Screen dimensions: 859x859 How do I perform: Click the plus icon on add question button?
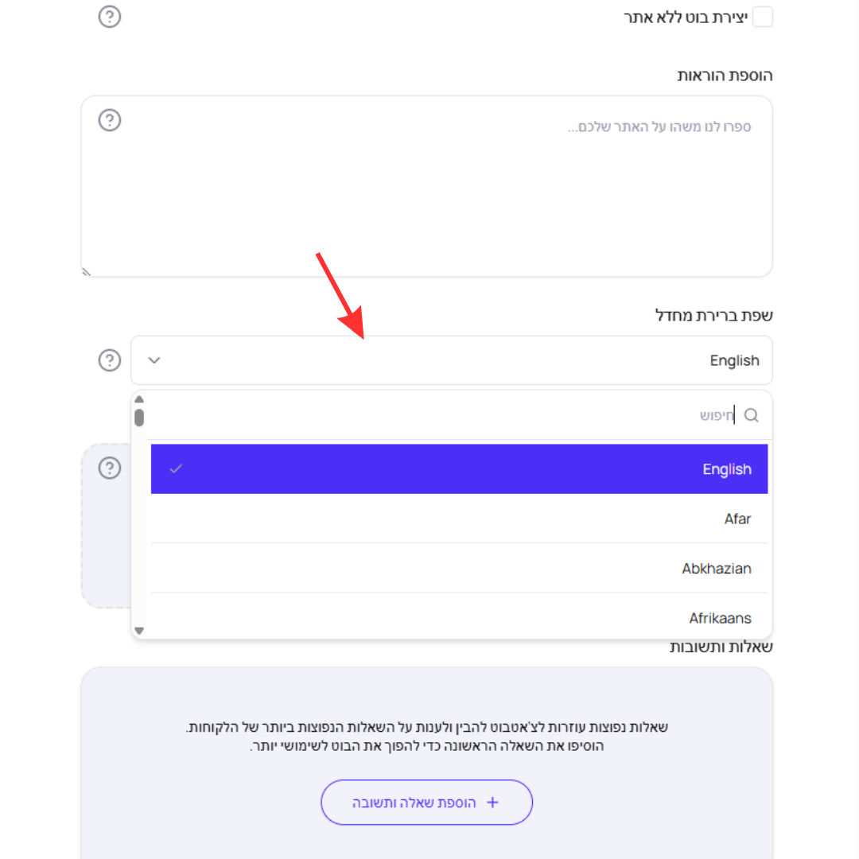coord(492,802)
